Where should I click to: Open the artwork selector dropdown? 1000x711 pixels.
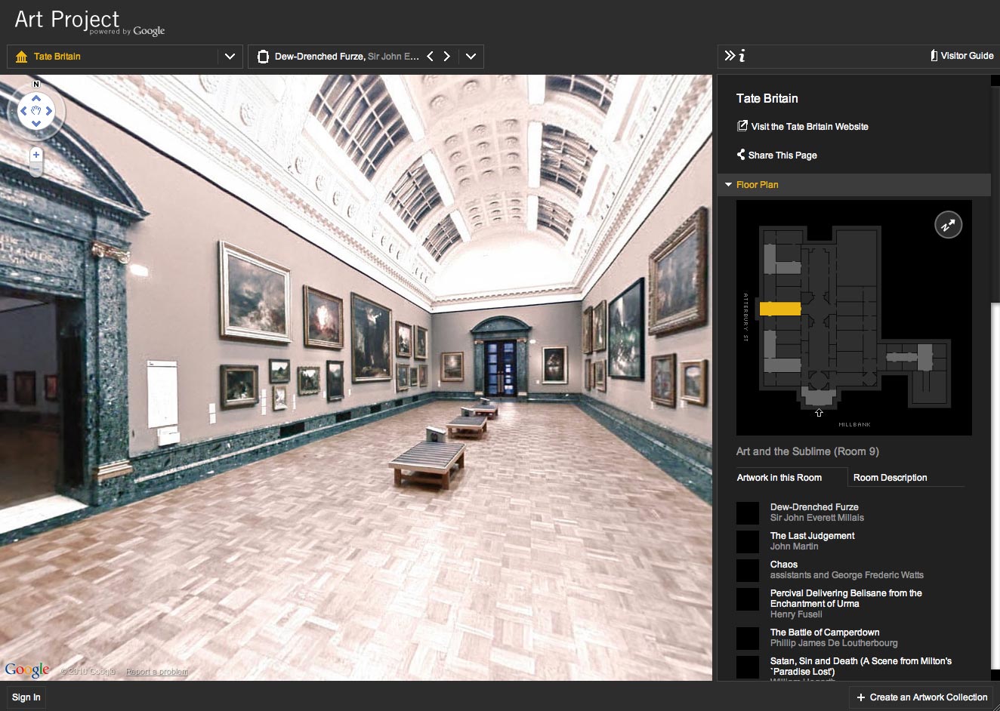(471, 57)
